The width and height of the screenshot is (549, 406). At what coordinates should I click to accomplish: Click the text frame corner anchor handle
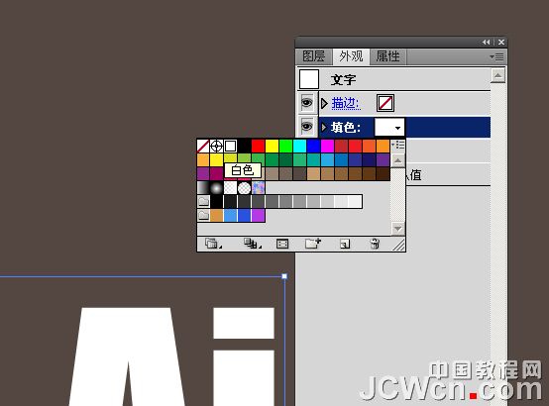[284, 276]
